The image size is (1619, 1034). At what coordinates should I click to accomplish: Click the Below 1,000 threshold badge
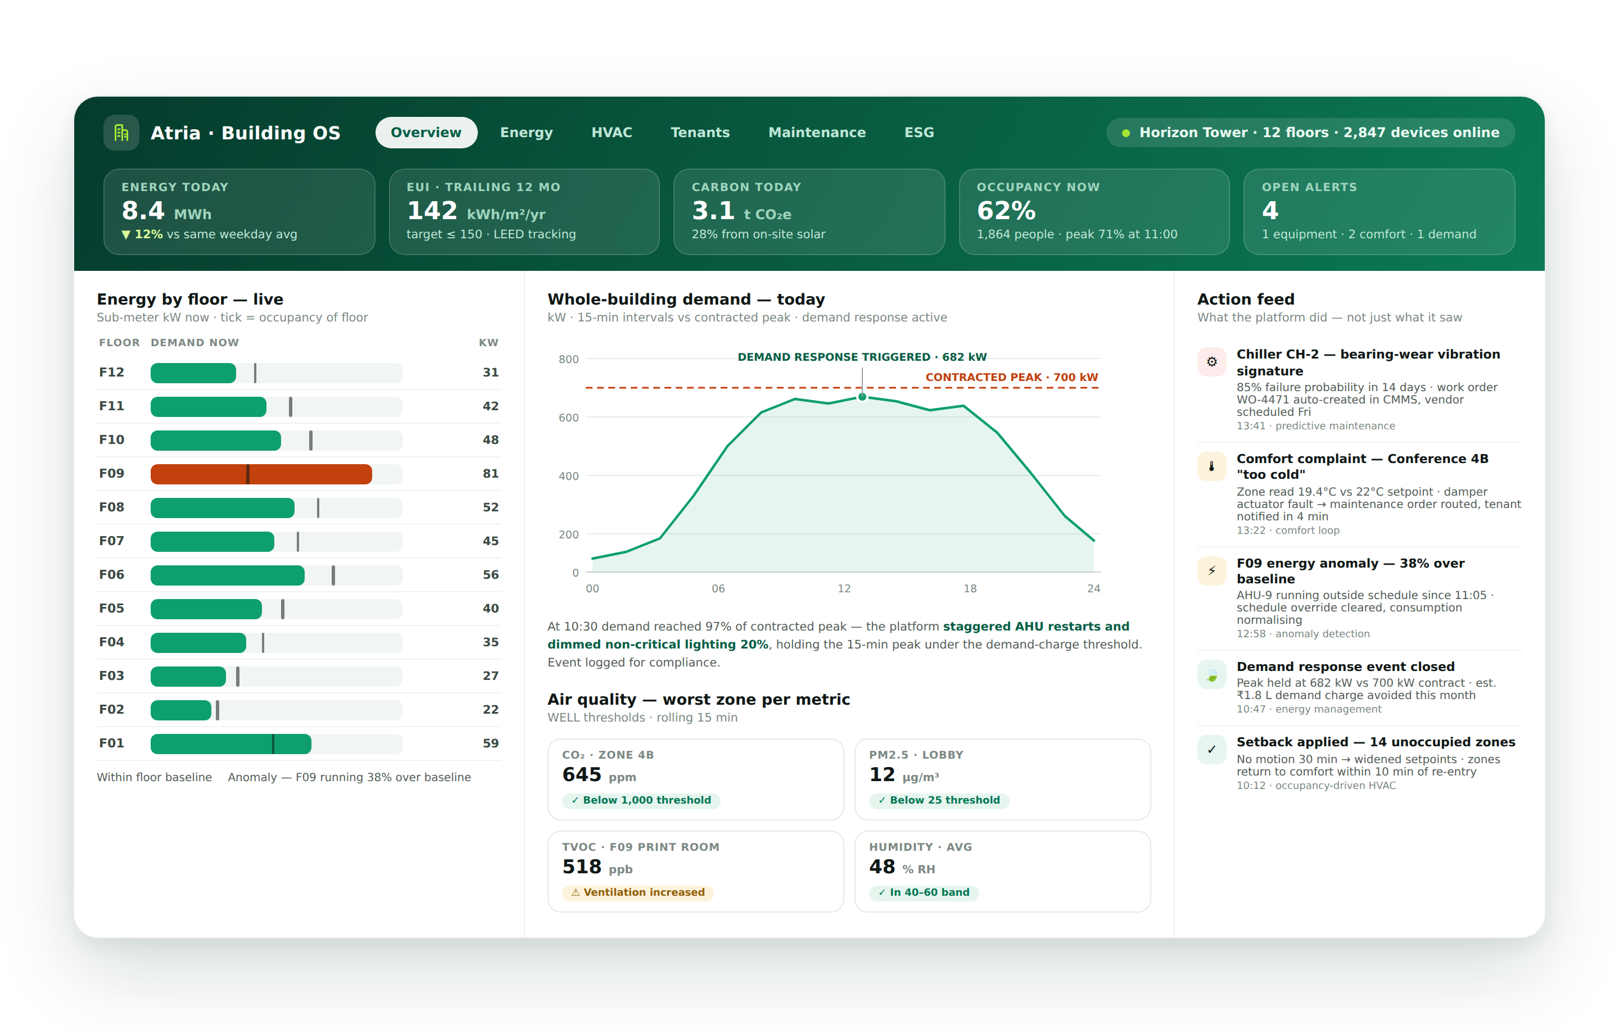641,800
